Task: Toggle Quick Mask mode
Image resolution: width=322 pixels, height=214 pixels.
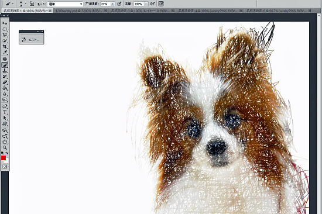Action: [x=5, y=167]
